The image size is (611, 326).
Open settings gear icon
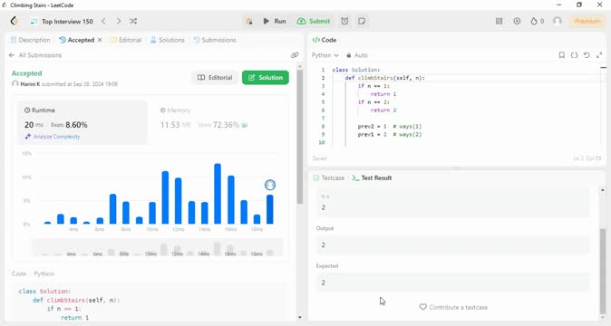point(517,22)
